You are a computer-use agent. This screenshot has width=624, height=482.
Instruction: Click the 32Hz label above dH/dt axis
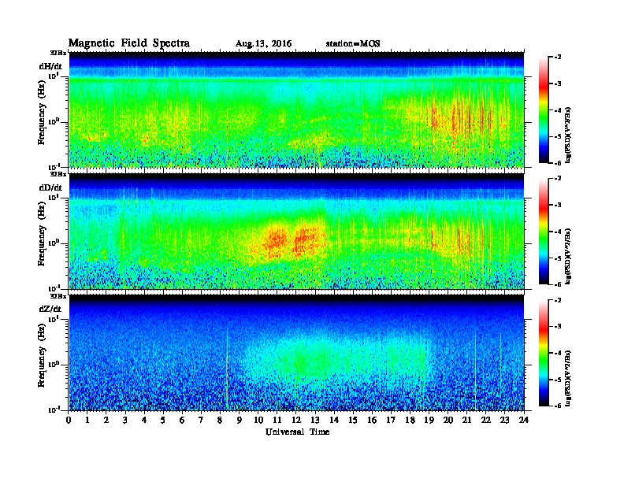(x=58, y=53)
